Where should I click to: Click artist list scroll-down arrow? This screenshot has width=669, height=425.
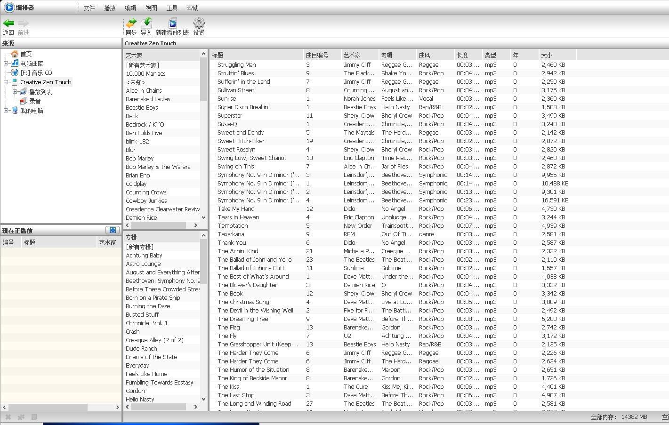(204, 217)
